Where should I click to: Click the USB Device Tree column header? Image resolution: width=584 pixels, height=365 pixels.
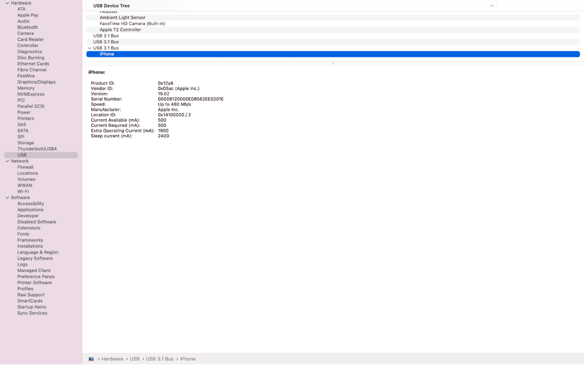coord(111,6)
